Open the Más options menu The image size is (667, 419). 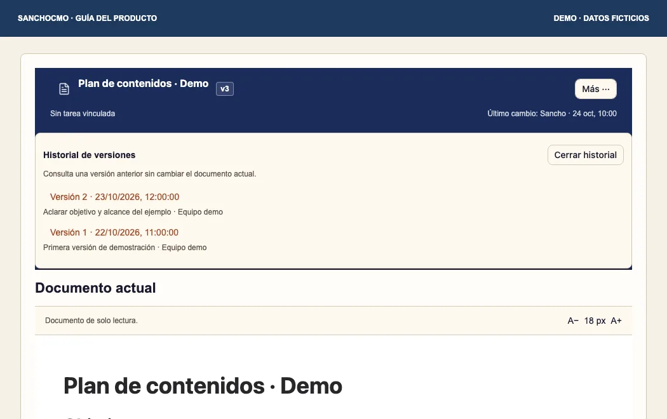tap(596, 89)
